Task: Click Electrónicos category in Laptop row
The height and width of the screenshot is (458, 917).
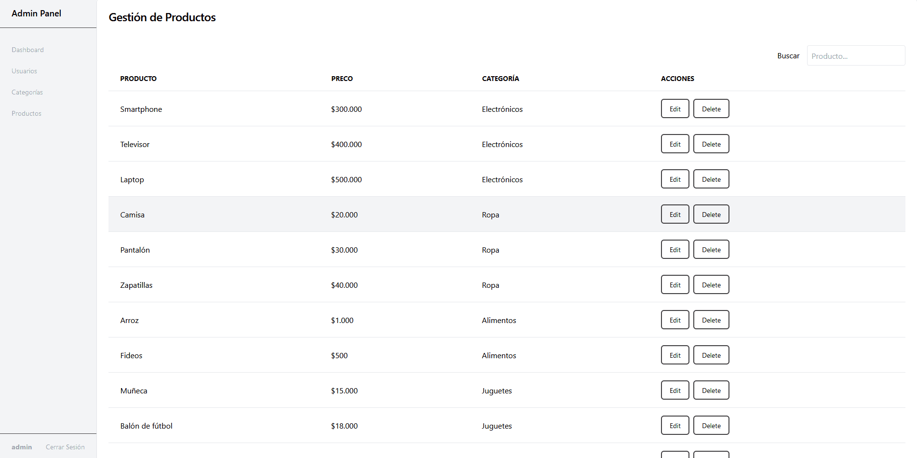Action: click(502, 180)
